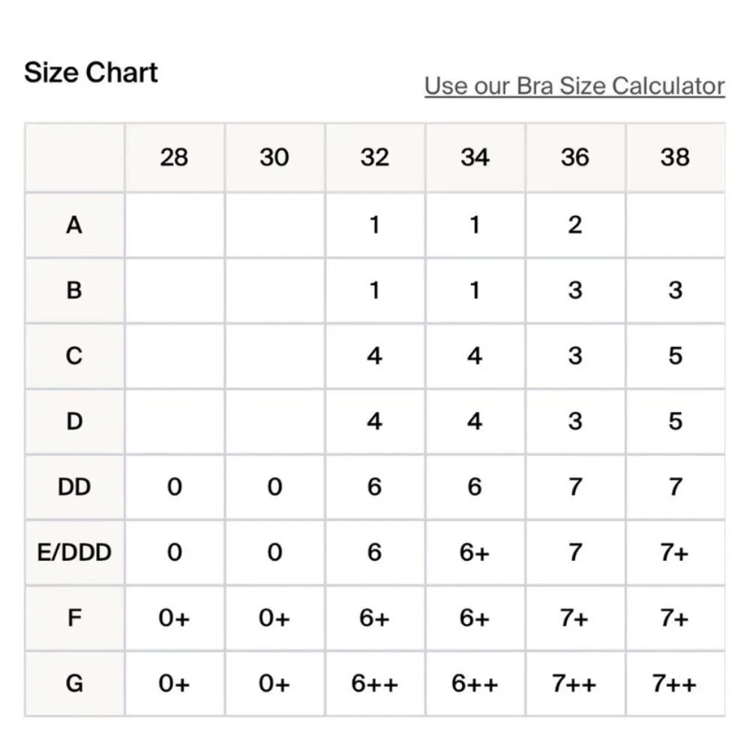This screenshot has width=750, height=750.
Task: Click the DD cup row header
Action: (x=74, y=487)
